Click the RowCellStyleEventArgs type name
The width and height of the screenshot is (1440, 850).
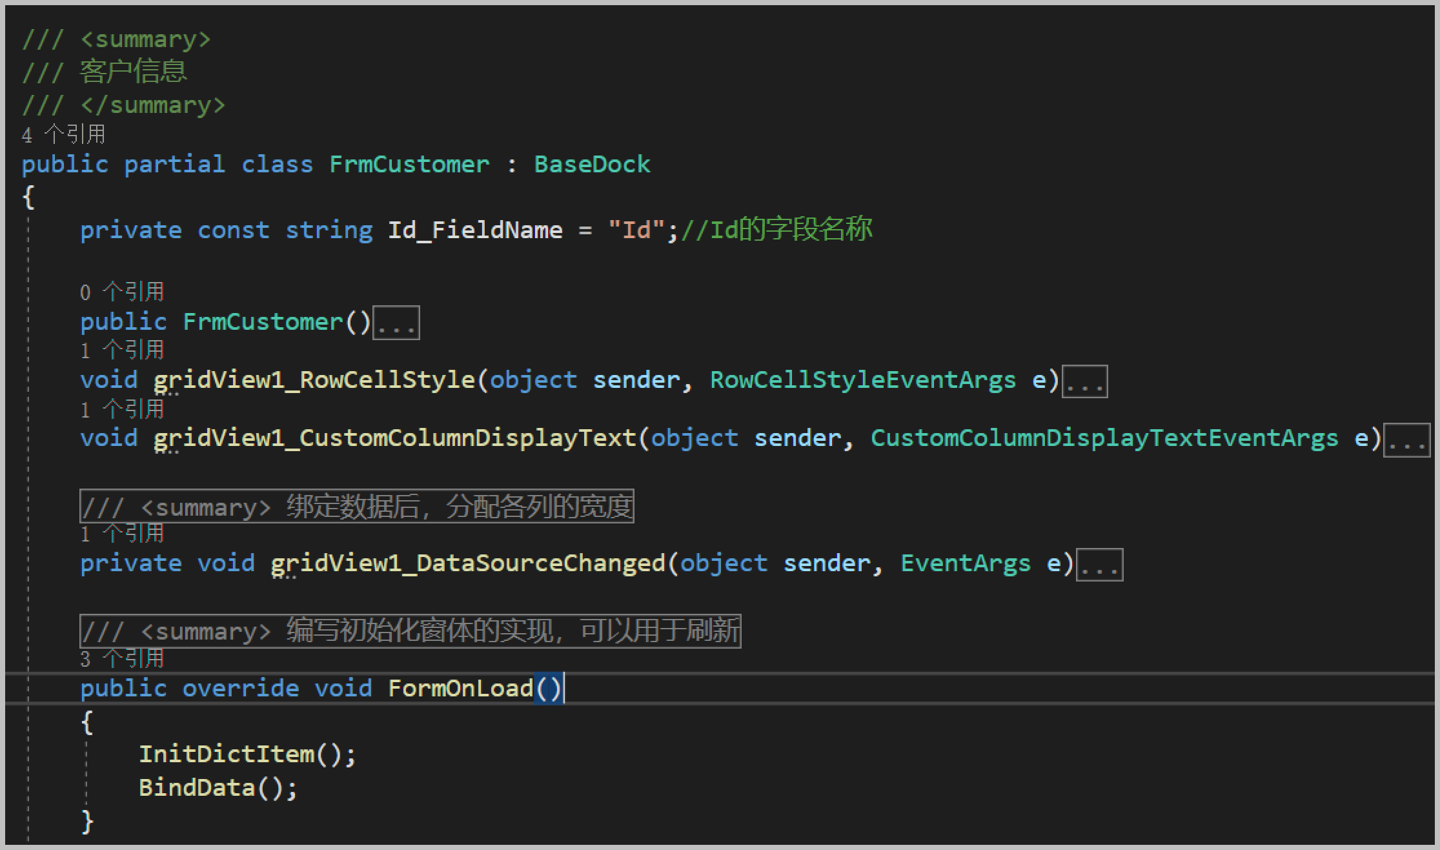pos(862,380)
